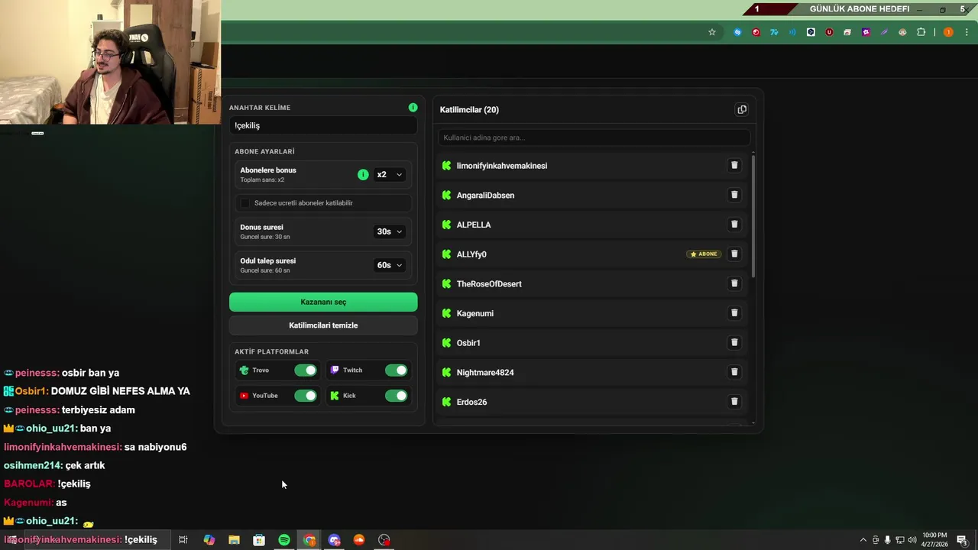
Task: Delete Osbir1 from participants
Action: pyautogui.click(x=734, y=342)
